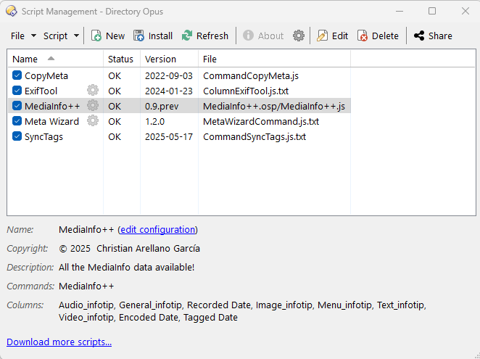Open Meta Wizard configuration gear icon
This screenshot has width=480, height=359.
point(93,121)
